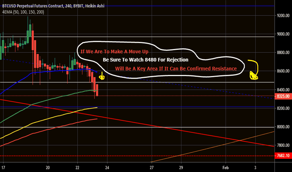The width and height of the screenshot is (292, 172).
Task: Select the 8400.00 price axis label
Action: [283, 90]
